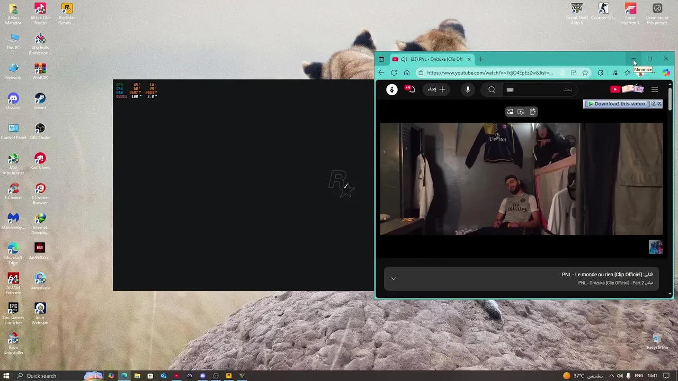The image size is (678, 381).
Task: Close the download video bar
Action: pos(659,104)
